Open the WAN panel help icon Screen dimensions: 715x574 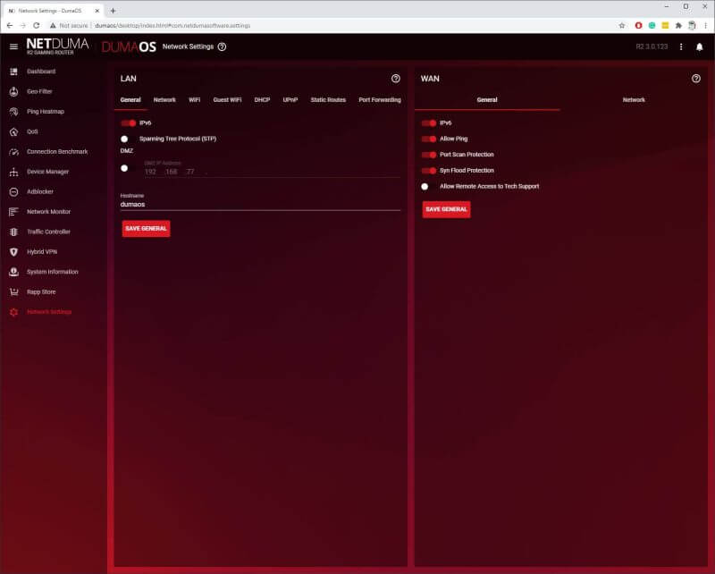pyautogui.click(x=696, y=79)
